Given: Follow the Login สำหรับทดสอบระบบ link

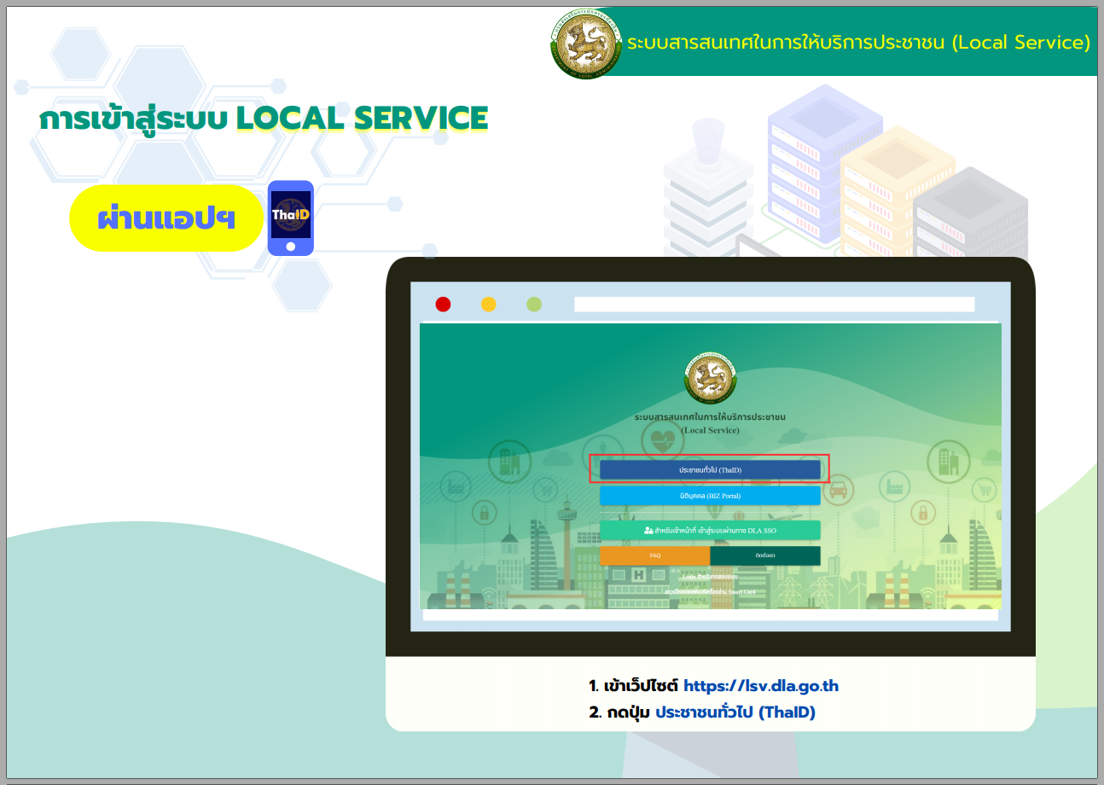Looking at the screenshot, I should (710, 578).
